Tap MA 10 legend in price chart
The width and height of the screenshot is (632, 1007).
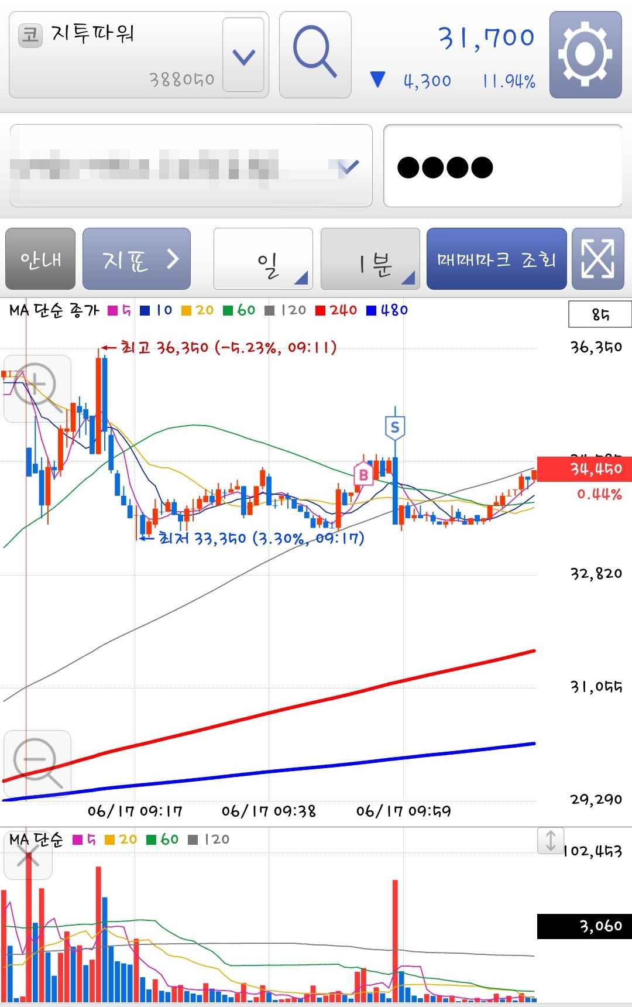pos(156,310)
